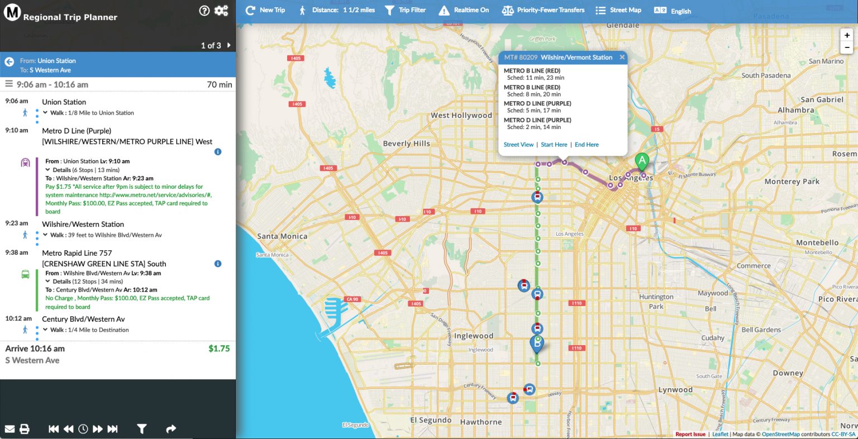Click the email itinerary envelope icon
The width and height of the screenshot is (858, 439).
(11, 429)
